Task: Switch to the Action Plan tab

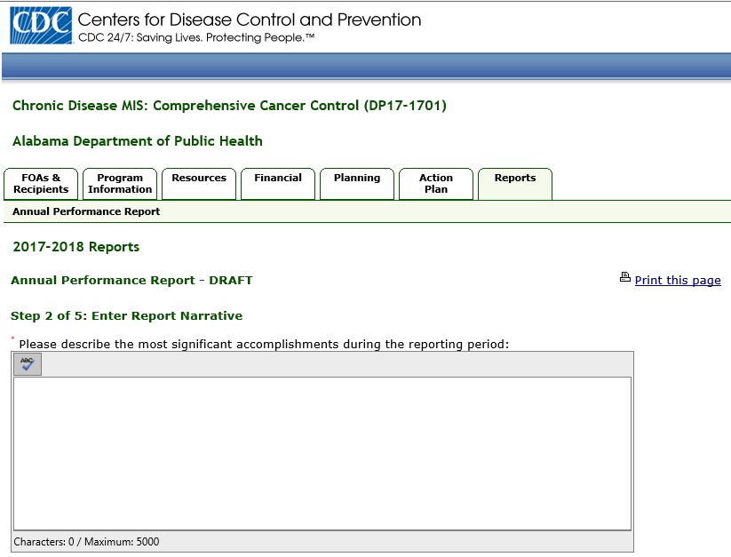Action: [x=436, y=184]
